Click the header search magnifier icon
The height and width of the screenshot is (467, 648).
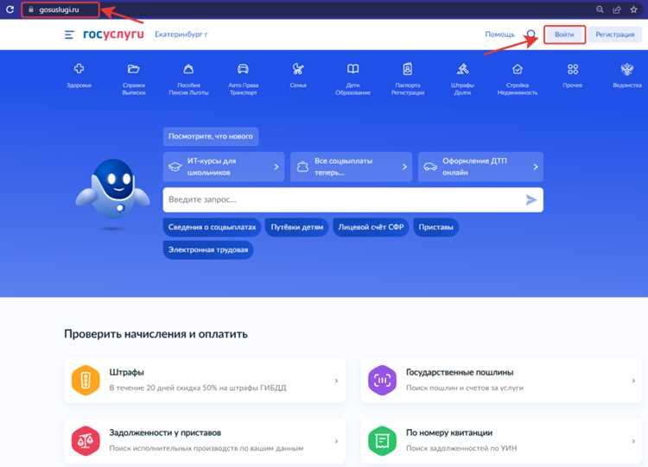pos(531,35)
